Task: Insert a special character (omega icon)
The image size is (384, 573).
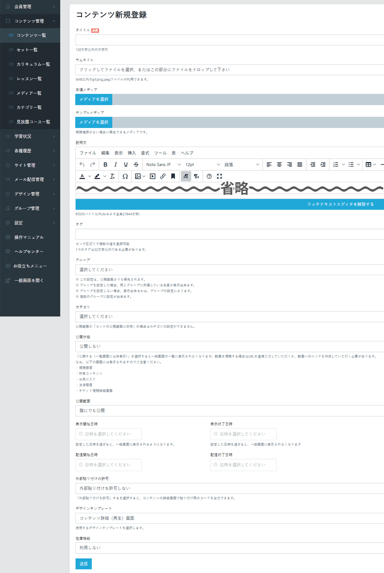Action: point(125,176)
